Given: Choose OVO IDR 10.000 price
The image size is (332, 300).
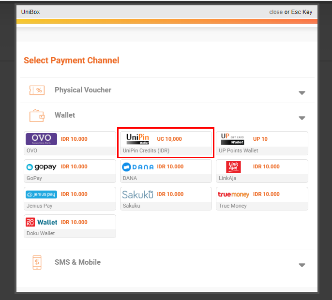Looking at the screenshot, I should [74, 139].
